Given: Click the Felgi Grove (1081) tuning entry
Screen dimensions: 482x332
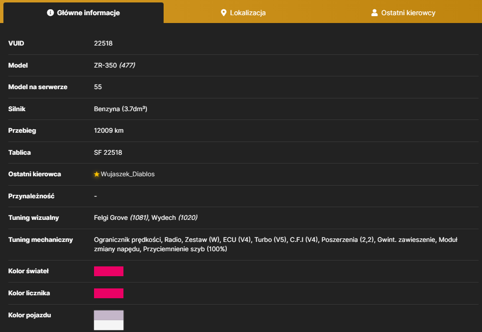Looking at the screenshot, I should point(121,217).
